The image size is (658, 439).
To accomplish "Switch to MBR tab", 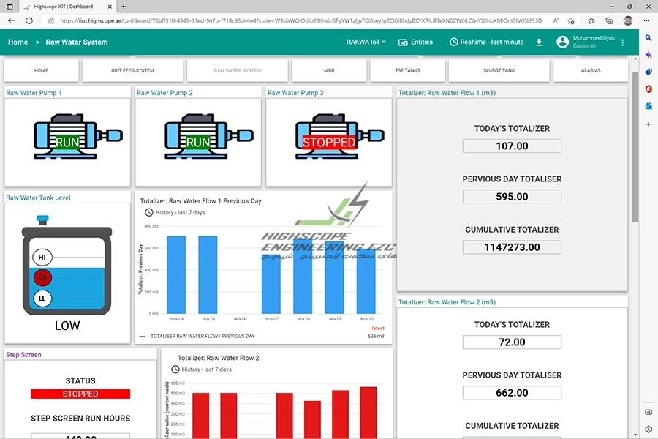I will 329,70.
